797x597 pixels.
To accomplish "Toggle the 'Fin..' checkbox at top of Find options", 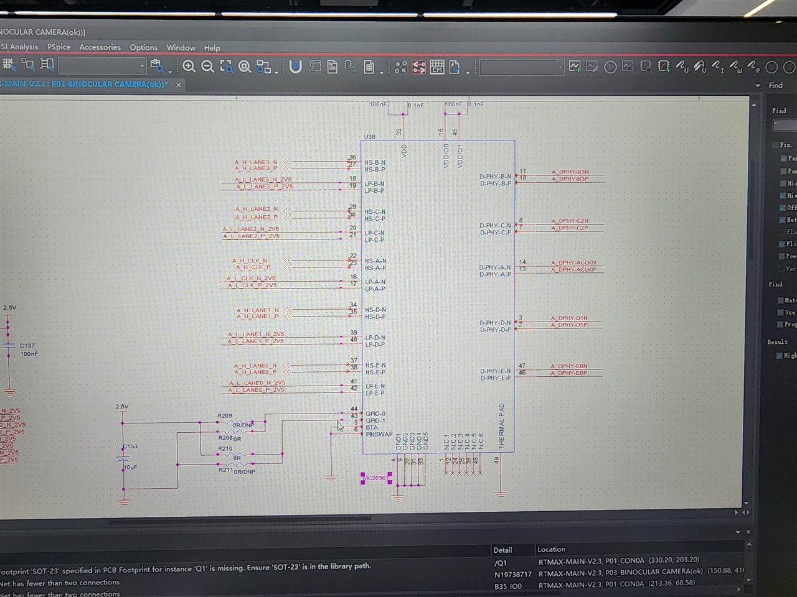I will 776,145.
